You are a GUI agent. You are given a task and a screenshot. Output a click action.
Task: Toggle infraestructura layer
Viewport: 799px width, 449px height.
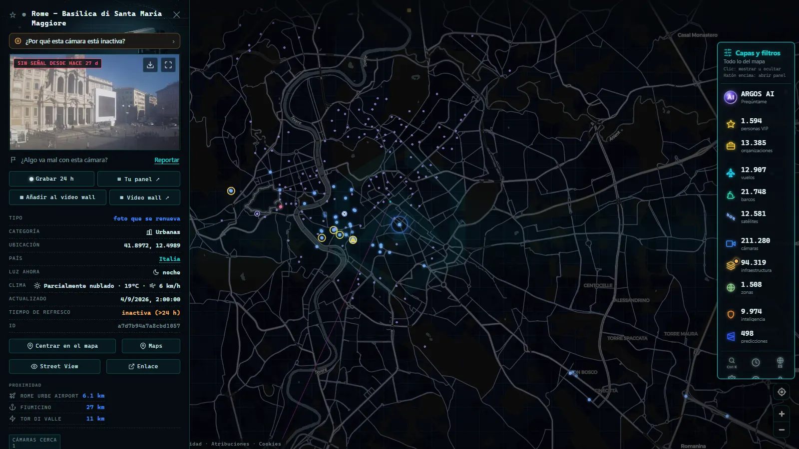point(756,265)
